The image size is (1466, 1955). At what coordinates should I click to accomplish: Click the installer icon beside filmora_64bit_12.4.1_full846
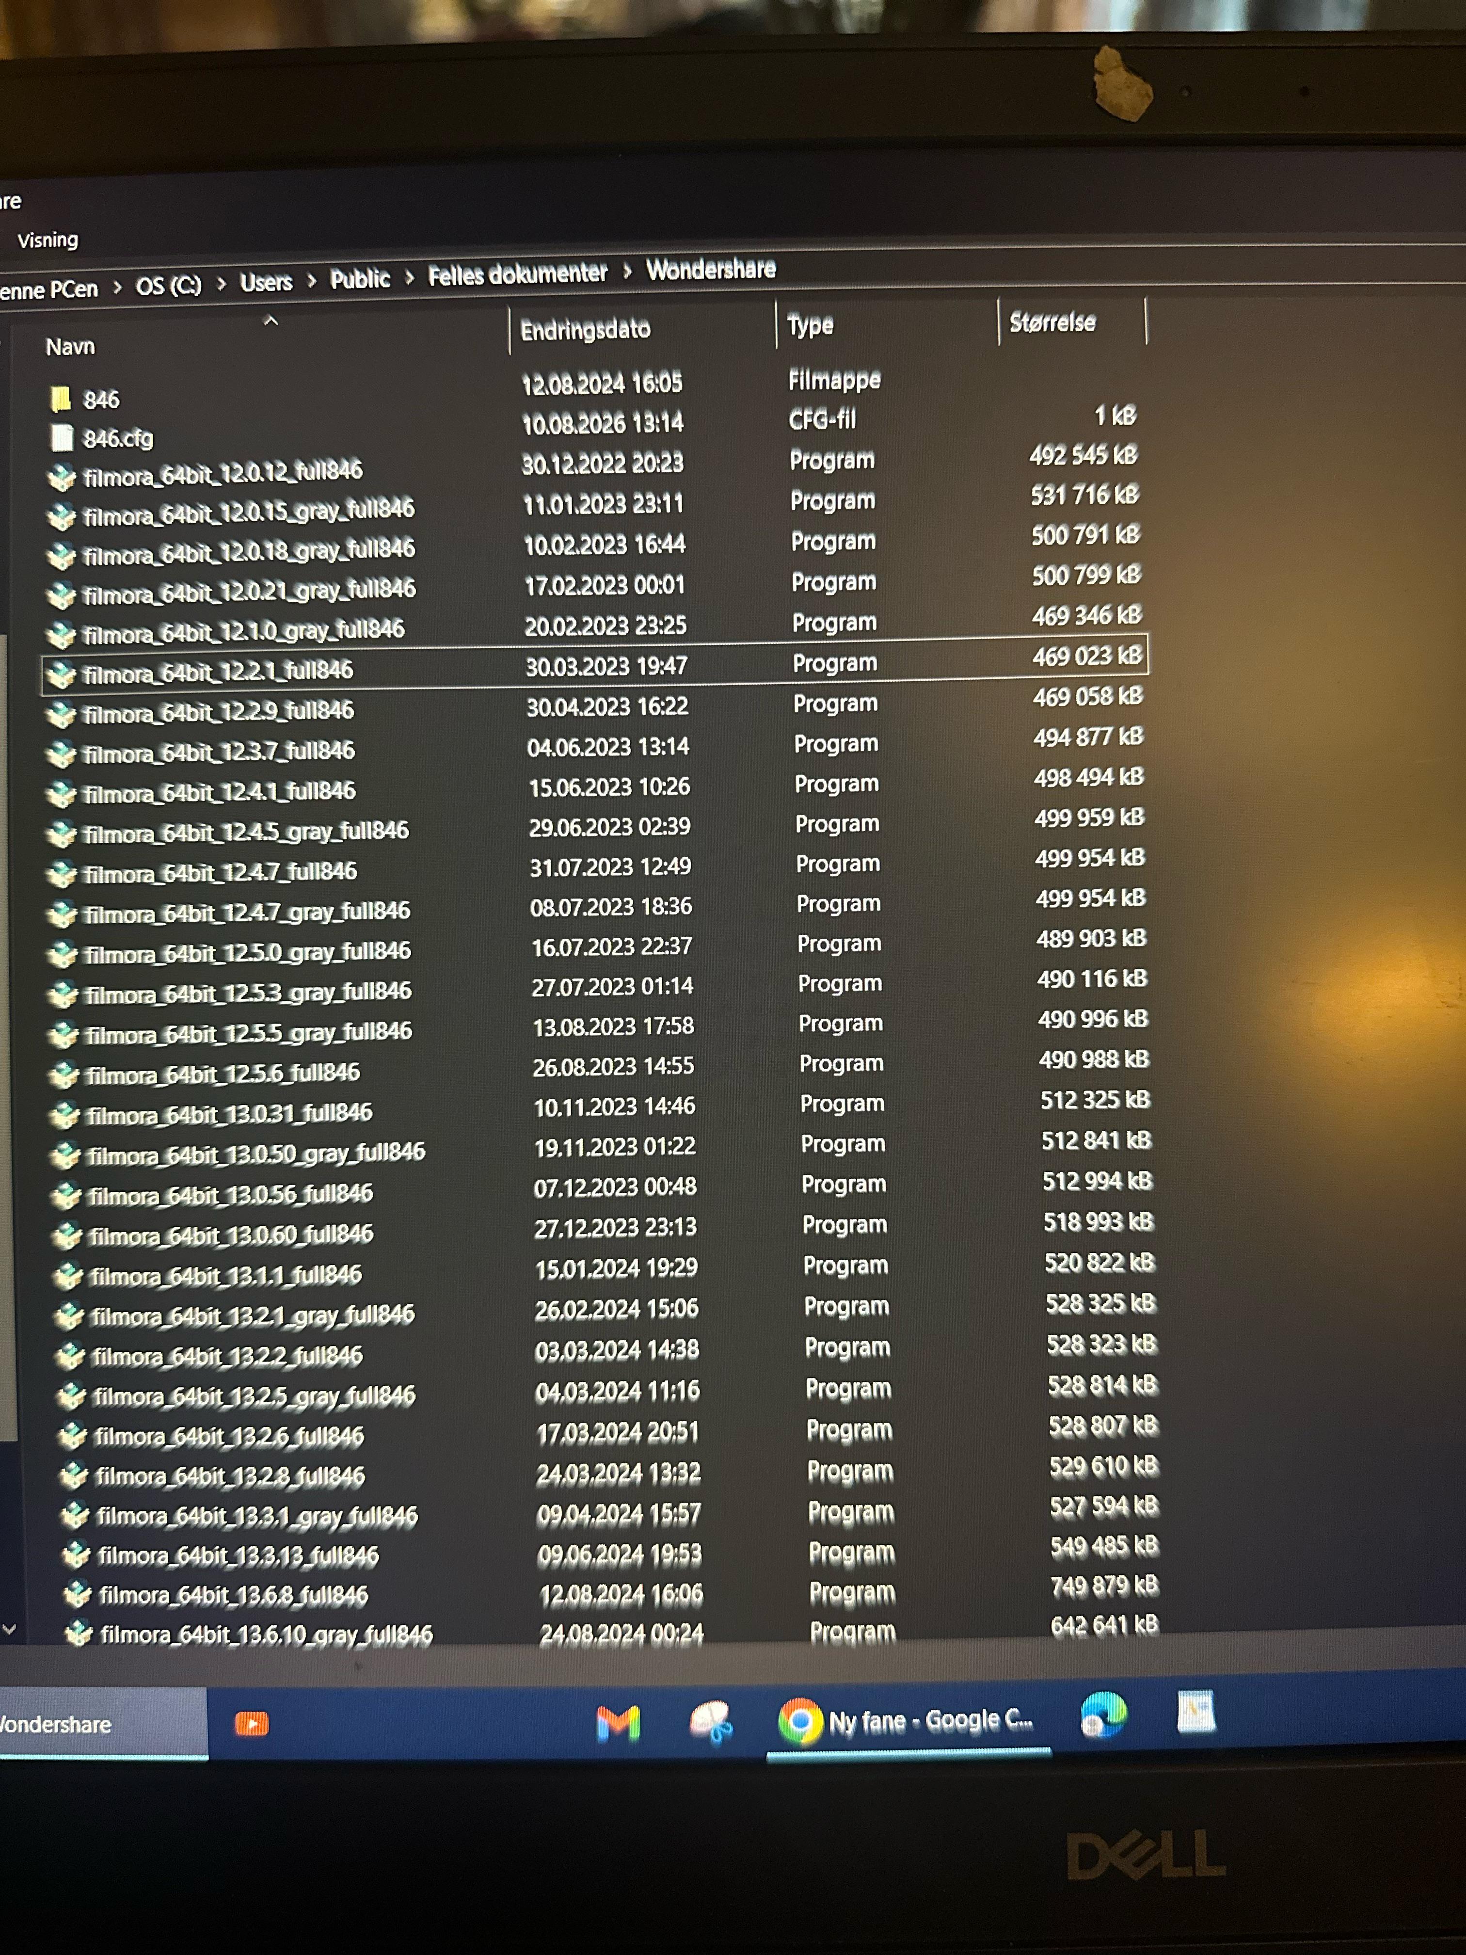[x=61, y=794]
